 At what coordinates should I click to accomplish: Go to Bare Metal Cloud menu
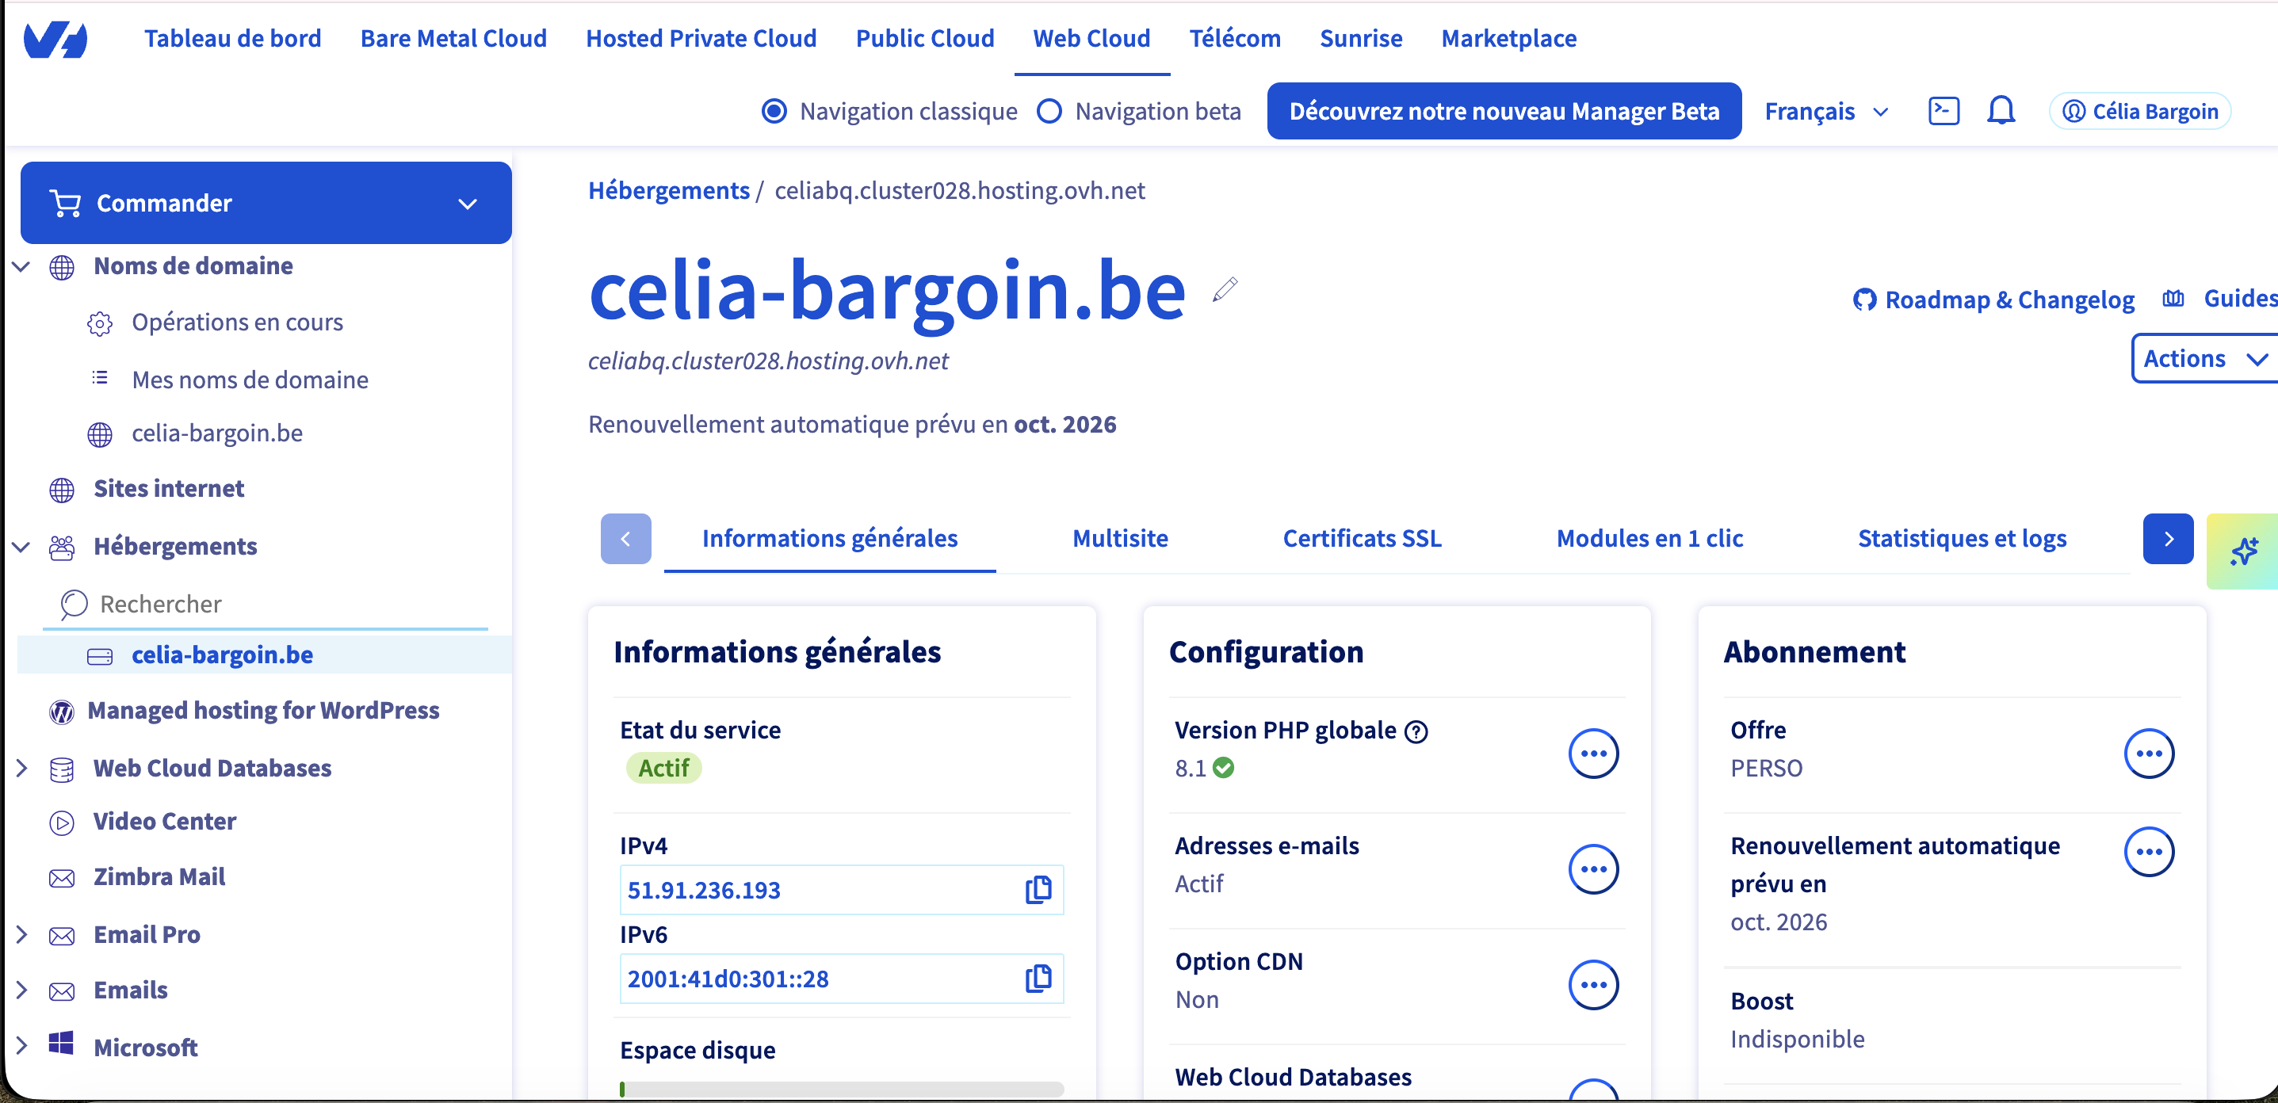tap(453, 39)
